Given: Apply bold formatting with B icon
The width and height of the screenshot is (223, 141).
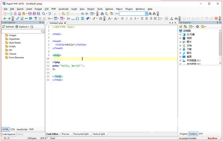Looking at the screenshot, I should click(122, 18).
